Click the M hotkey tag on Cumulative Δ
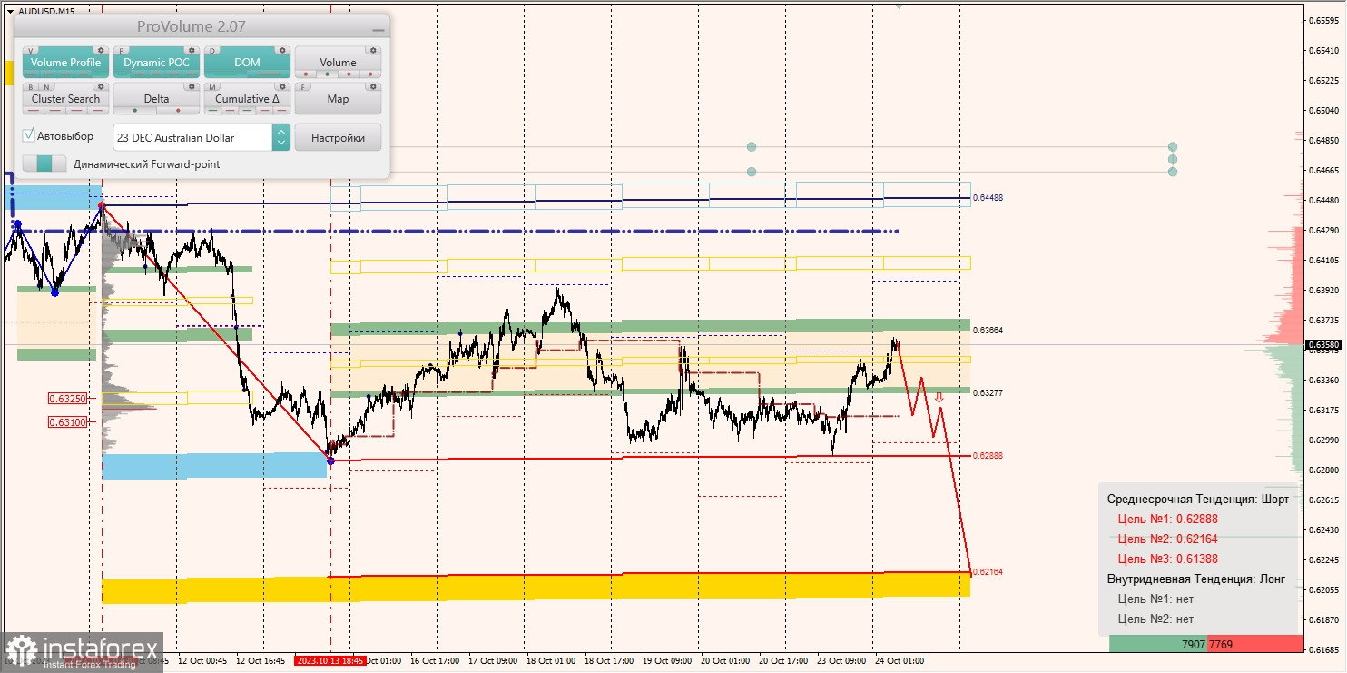 (x=212, y=87)
